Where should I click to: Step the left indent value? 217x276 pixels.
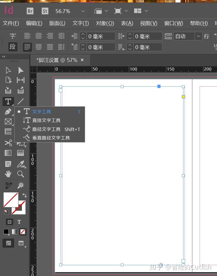[83, 36]
